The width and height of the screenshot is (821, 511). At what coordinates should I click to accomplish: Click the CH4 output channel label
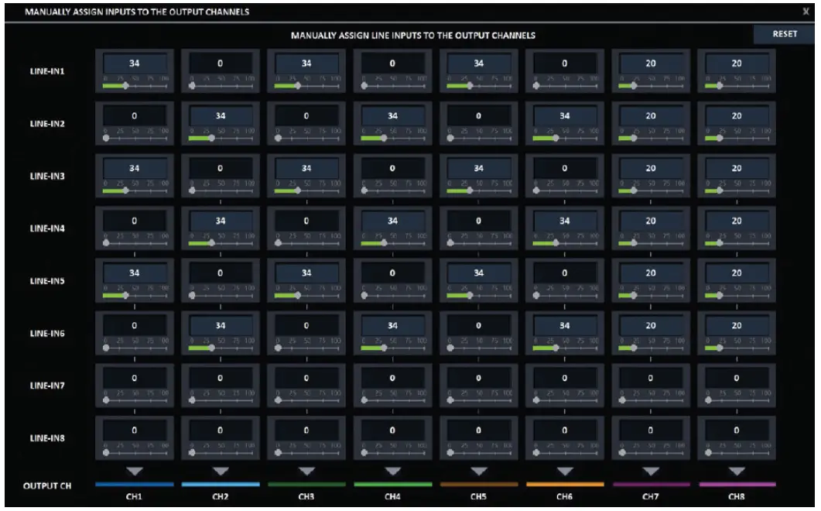[392, 496]
